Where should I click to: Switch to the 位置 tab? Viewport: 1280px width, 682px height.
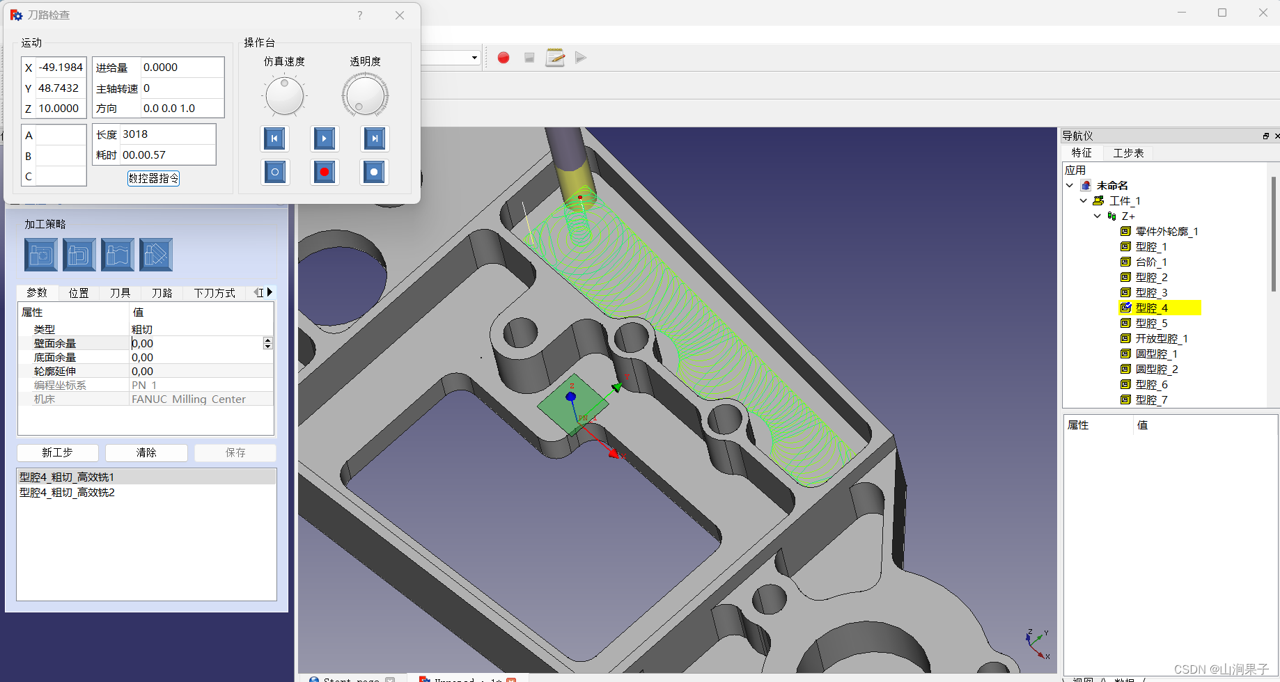pyautogui.click(x=79, y=293)
